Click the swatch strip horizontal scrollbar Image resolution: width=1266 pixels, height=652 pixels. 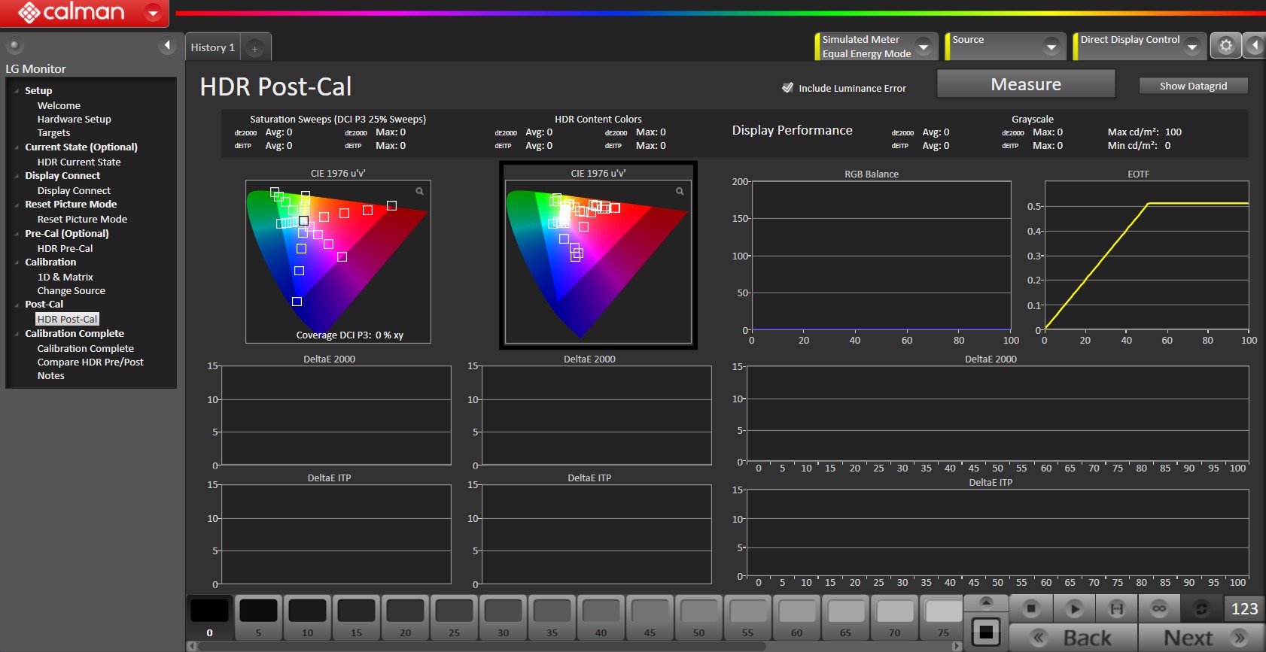click(x=482, y=646)
